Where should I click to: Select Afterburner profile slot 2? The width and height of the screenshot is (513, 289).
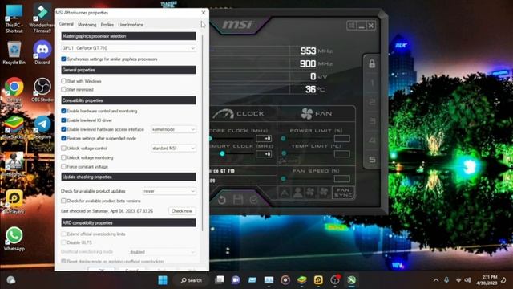tap(372, 102)
